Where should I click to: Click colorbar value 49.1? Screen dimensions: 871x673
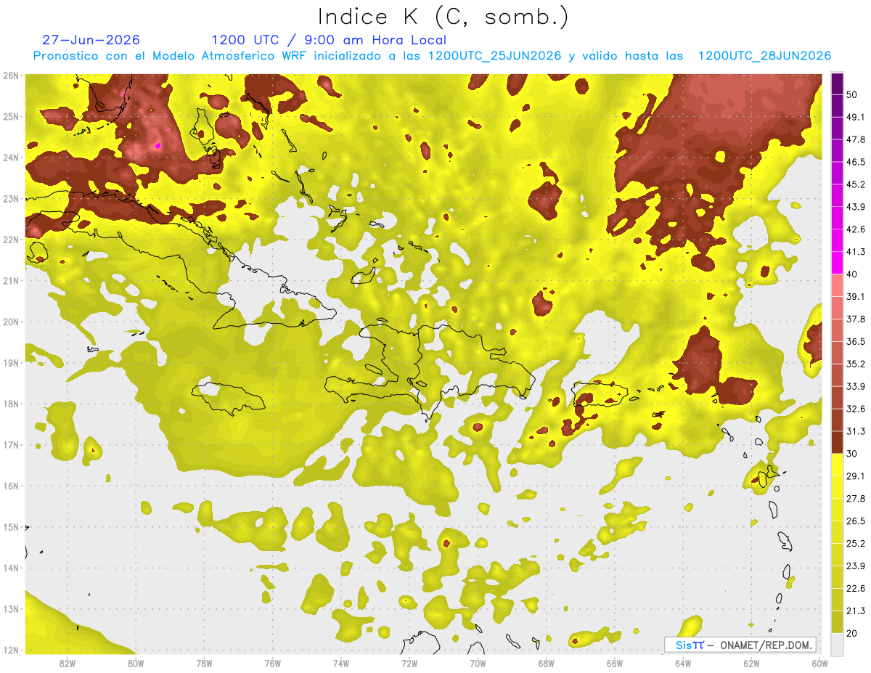856,117
